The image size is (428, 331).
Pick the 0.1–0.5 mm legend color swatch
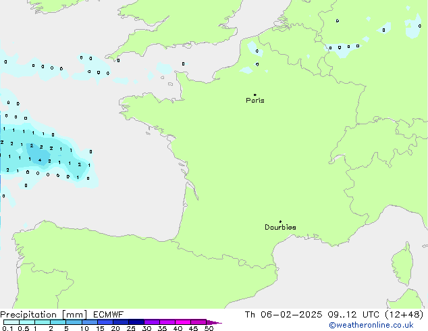click(x=11, y=322)
